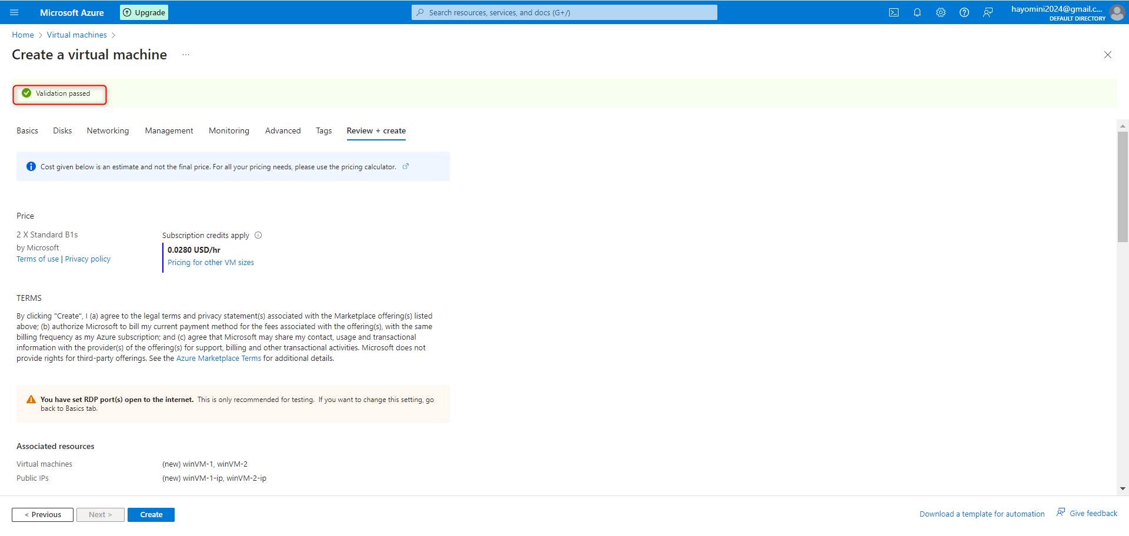
Task: Click the scrollbar down arrow
Action: tap(1123, 488)
